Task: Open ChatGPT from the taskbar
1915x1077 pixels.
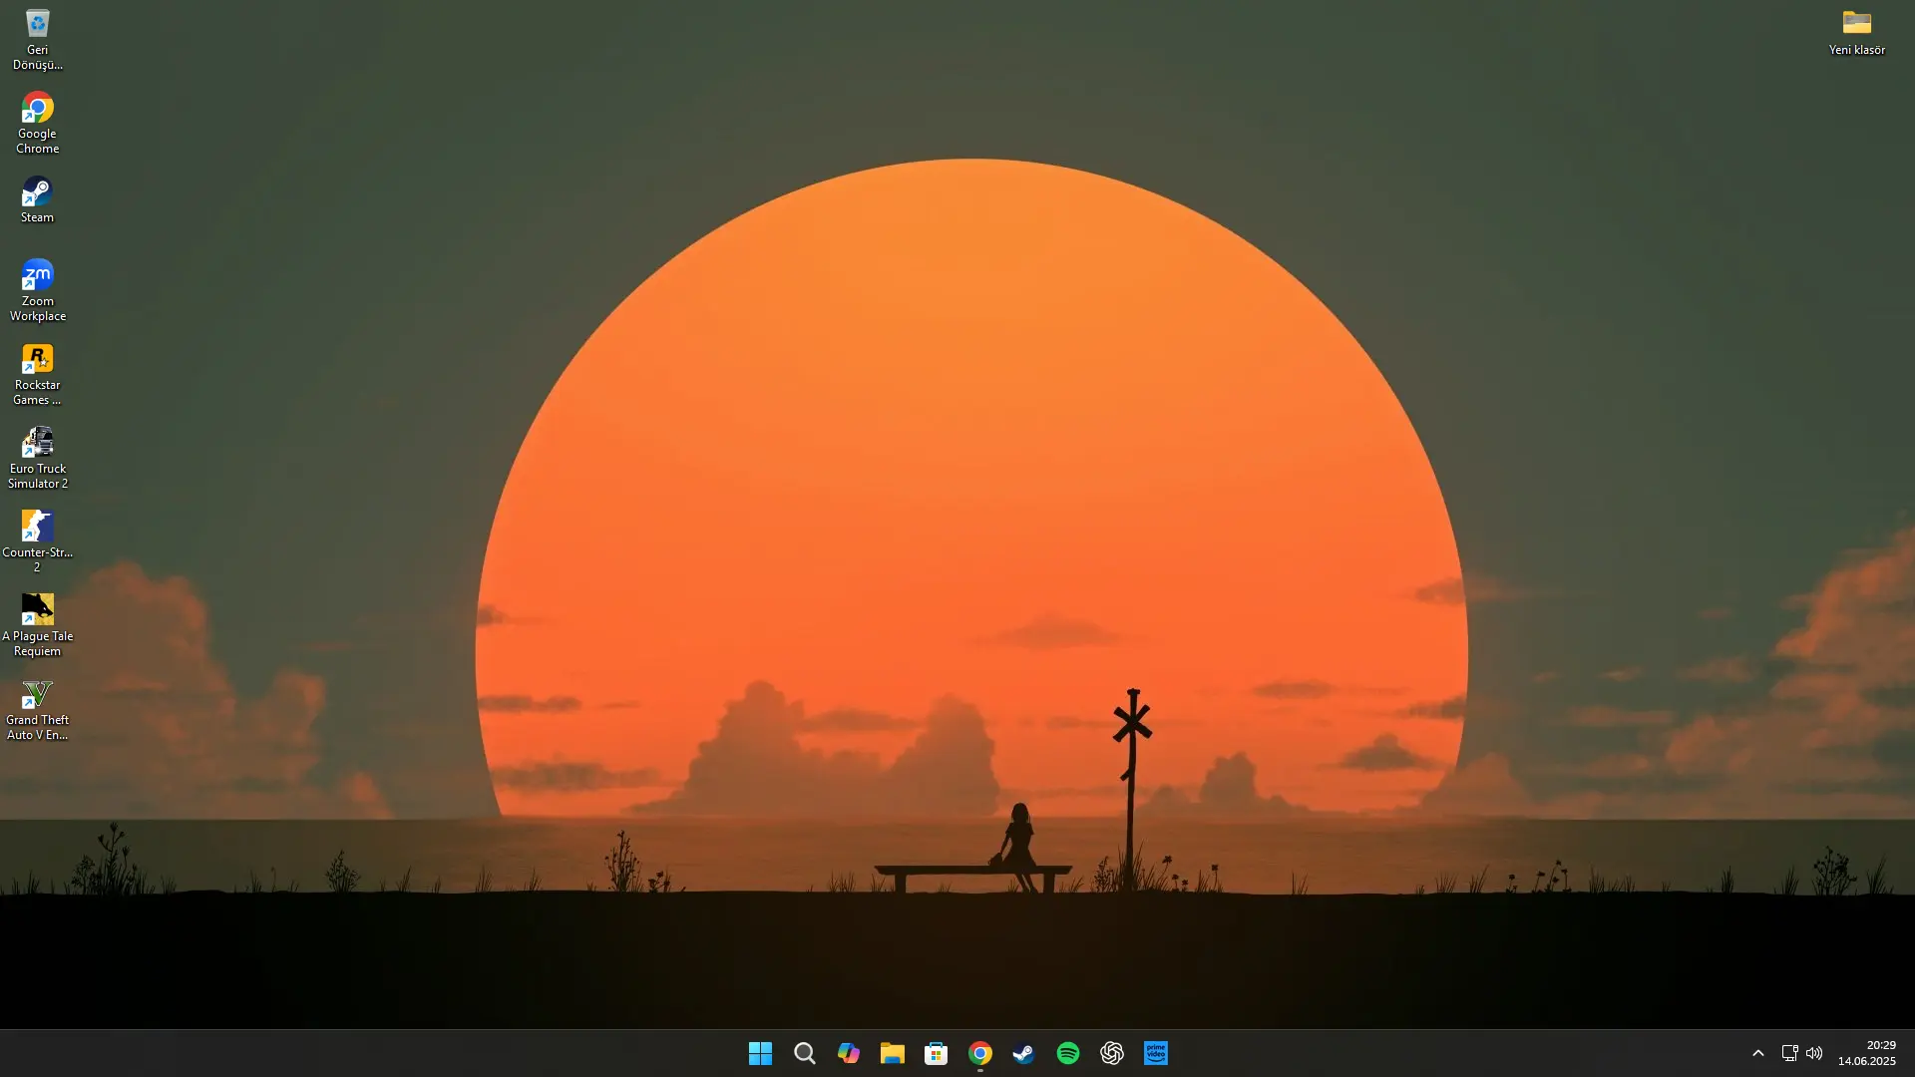Action: coord(1111,1053)
